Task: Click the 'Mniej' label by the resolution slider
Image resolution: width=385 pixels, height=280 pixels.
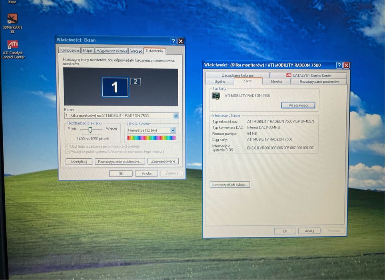Action: (x=72, y=128)
